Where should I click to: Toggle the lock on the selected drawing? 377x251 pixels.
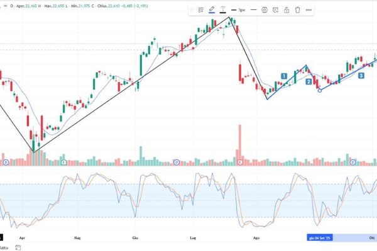pos(287,10)
